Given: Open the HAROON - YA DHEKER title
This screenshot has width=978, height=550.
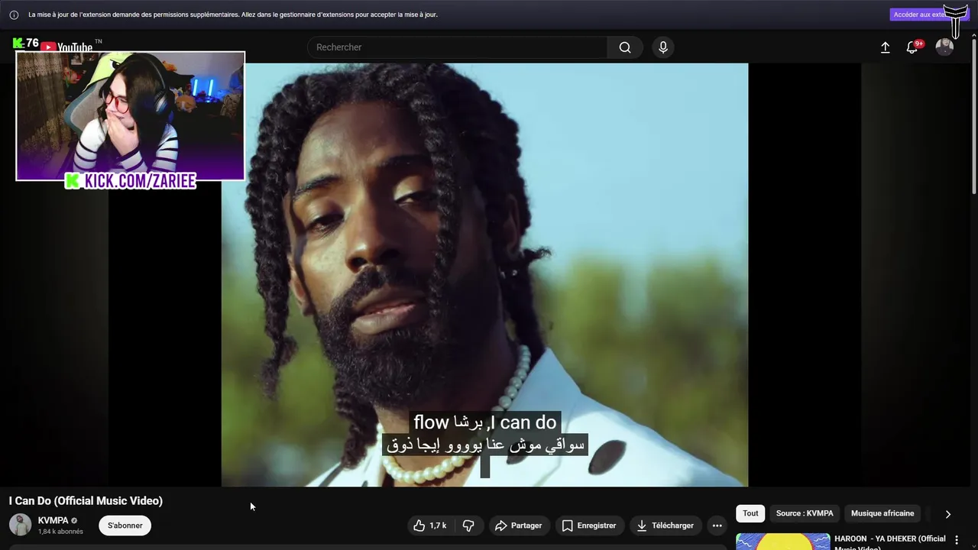Looking at the screenshot, I should point(890,542).
